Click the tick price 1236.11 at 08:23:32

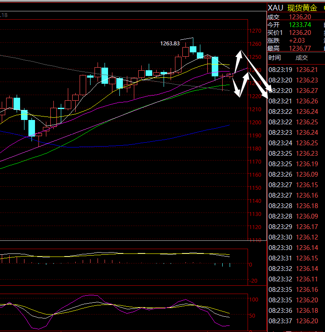[x=307, y=279]
